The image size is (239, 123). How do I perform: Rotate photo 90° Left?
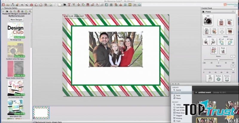click(221, 42)
